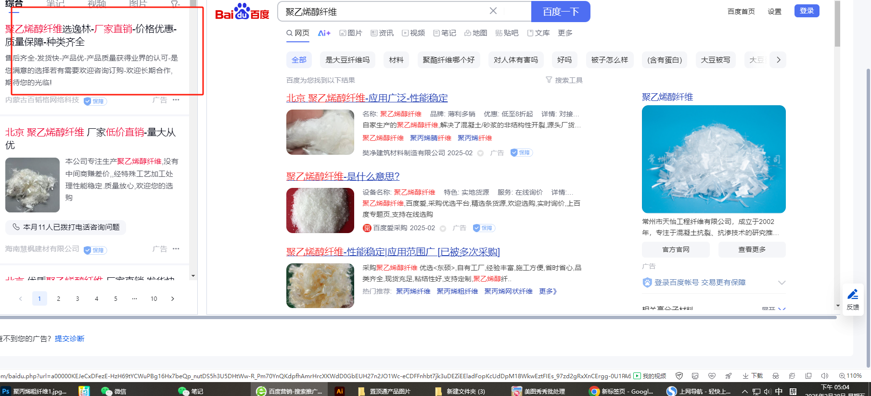Click the picture icon in browser status bar
This screenshot has height=396, width=871.
pos(695,376)
